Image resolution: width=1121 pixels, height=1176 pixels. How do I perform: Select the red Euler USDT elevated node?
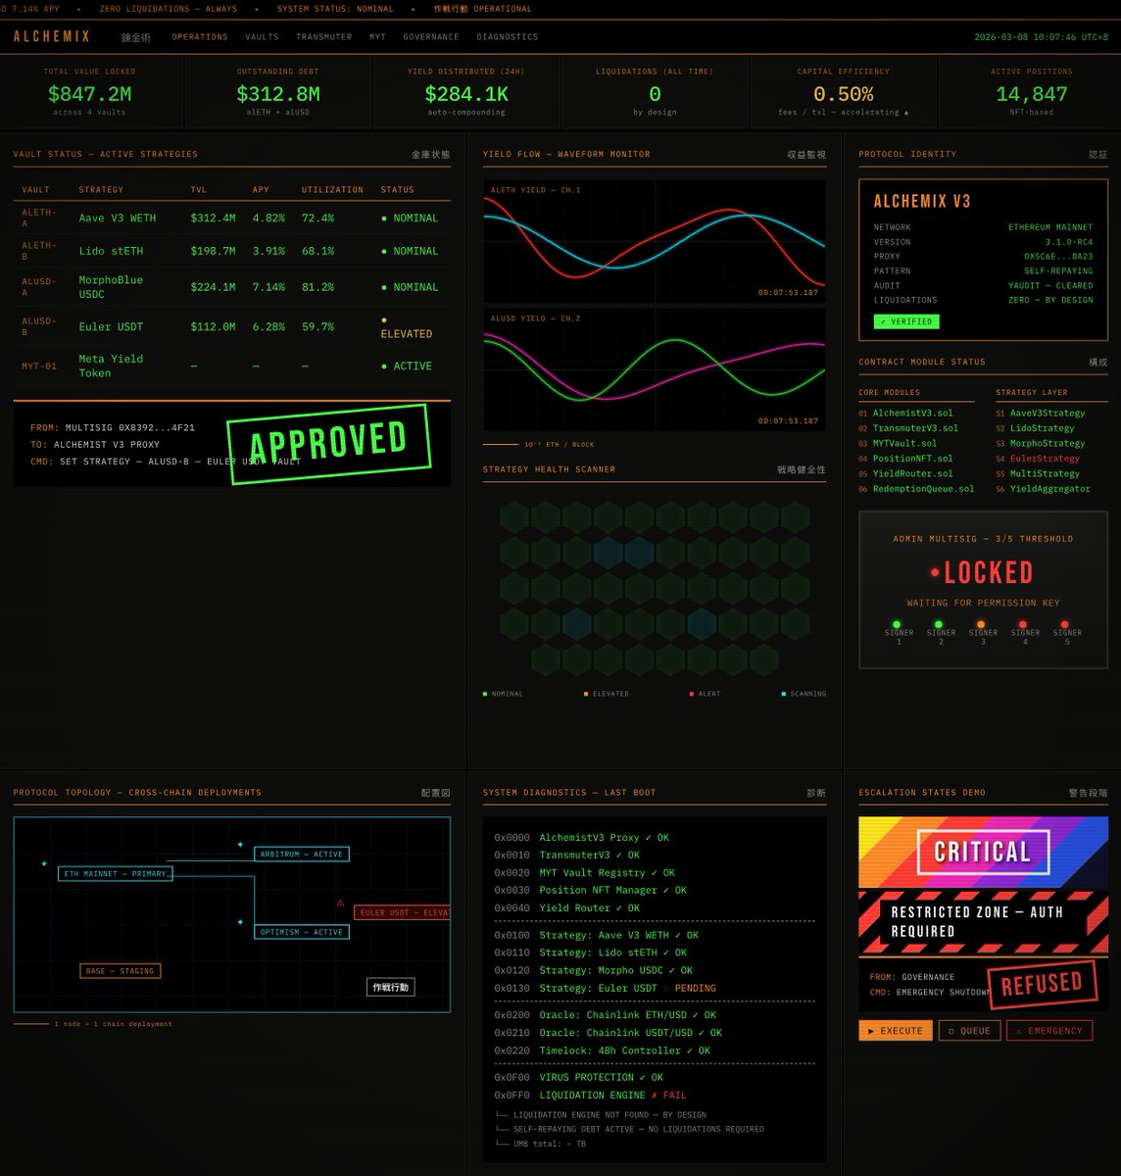point(402,912)
